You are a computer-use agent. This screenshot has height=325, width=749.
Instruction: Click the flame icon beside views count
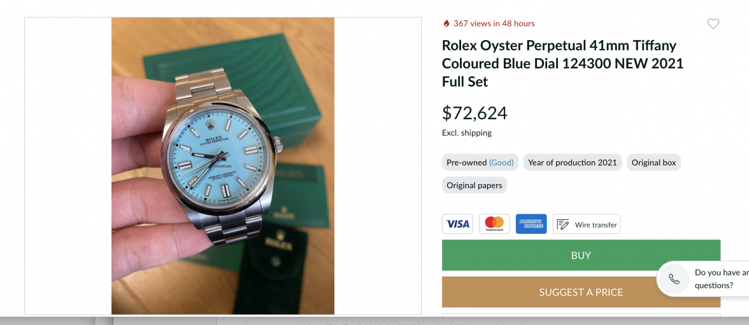click(446, 24)
